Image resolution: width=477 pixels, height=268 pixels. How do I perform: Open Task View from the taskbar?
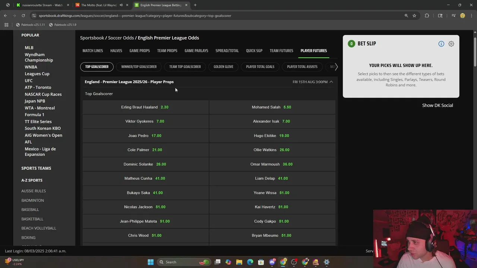coord(218,262)
